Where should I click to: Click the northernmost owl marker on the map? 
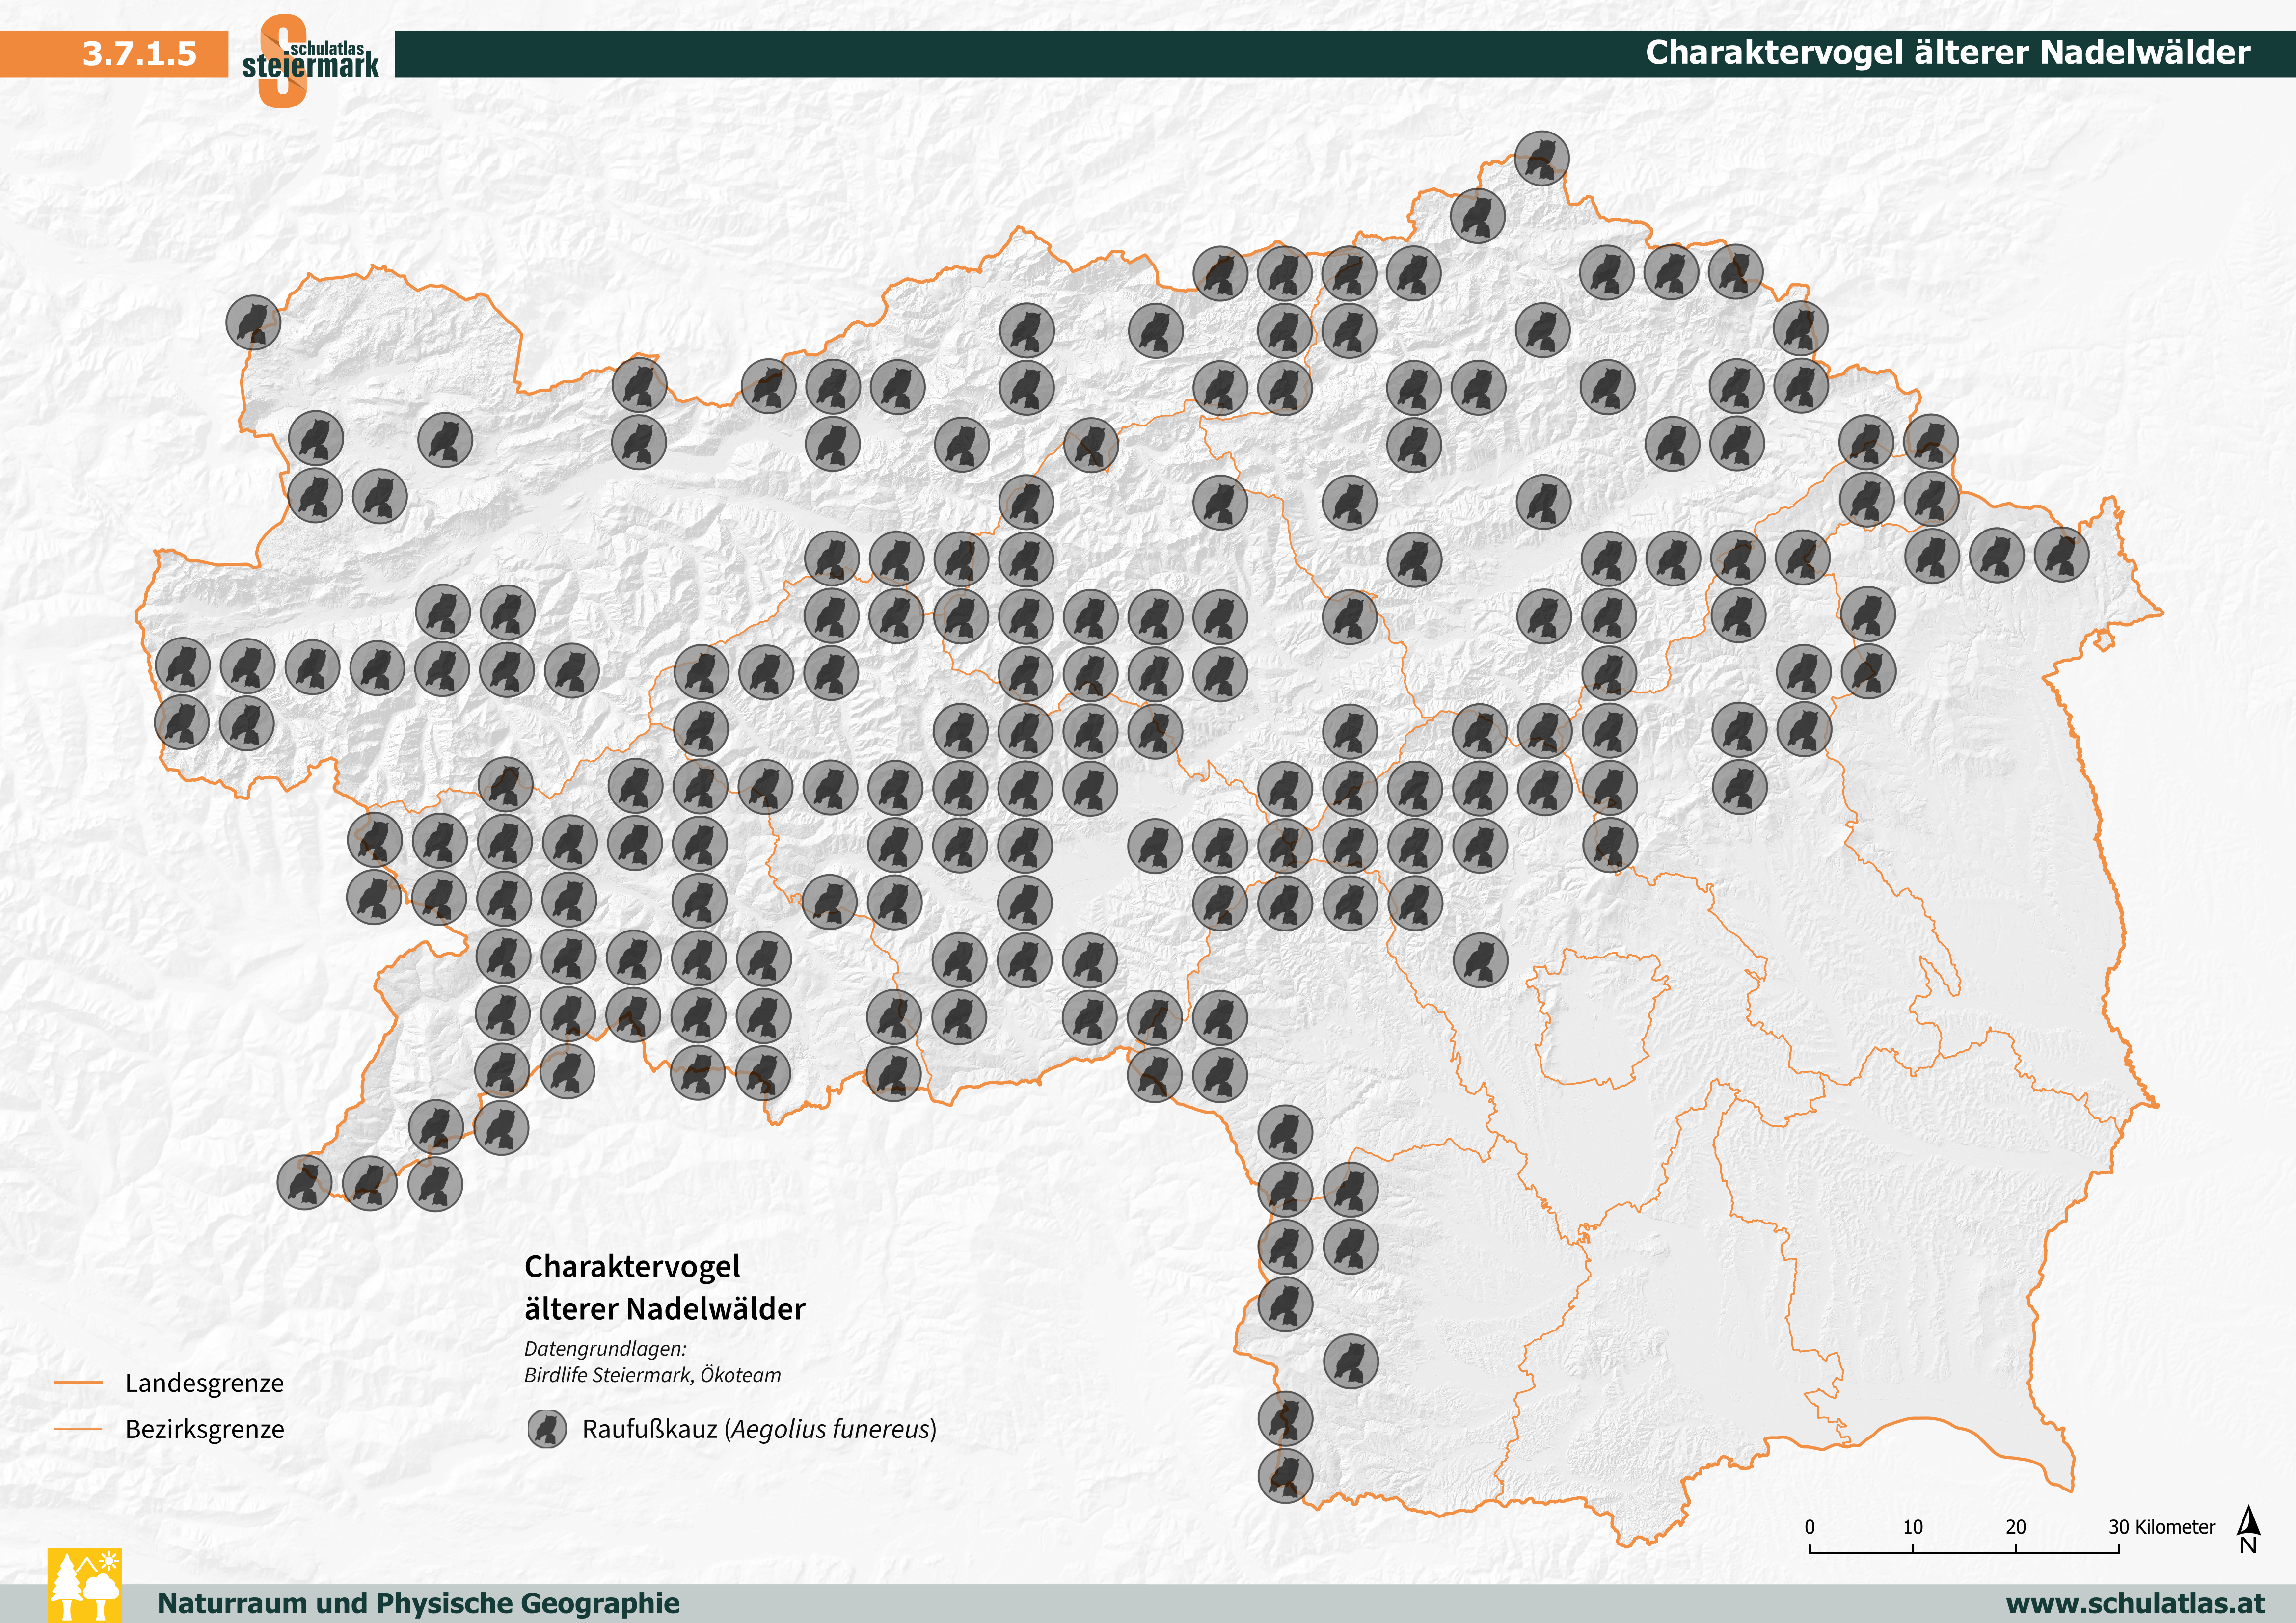click(x=1541, y=158)
